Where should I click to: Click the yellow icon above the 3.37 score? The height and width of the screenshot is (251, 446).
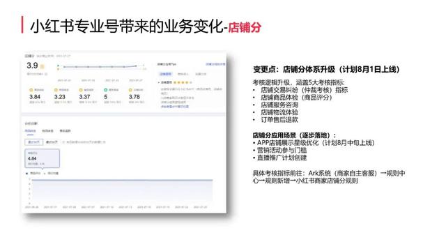[x=81, y=90]
